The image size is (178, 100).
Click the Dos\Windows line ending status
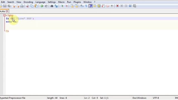coord(139,98)
